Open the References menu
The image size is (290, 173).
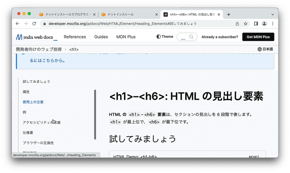[x=75, y=37]
